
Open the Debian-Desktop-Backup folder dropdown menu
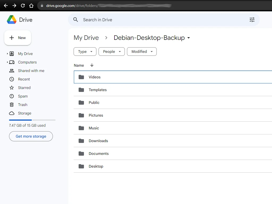coord(189,38)
